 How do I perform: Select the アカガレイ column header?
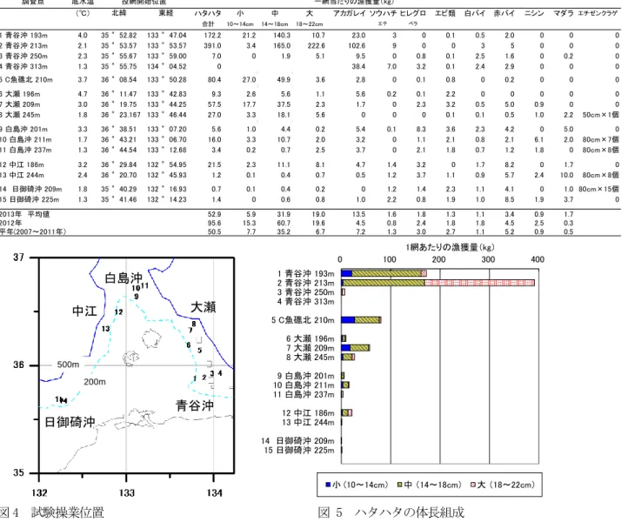pos(350,13)
